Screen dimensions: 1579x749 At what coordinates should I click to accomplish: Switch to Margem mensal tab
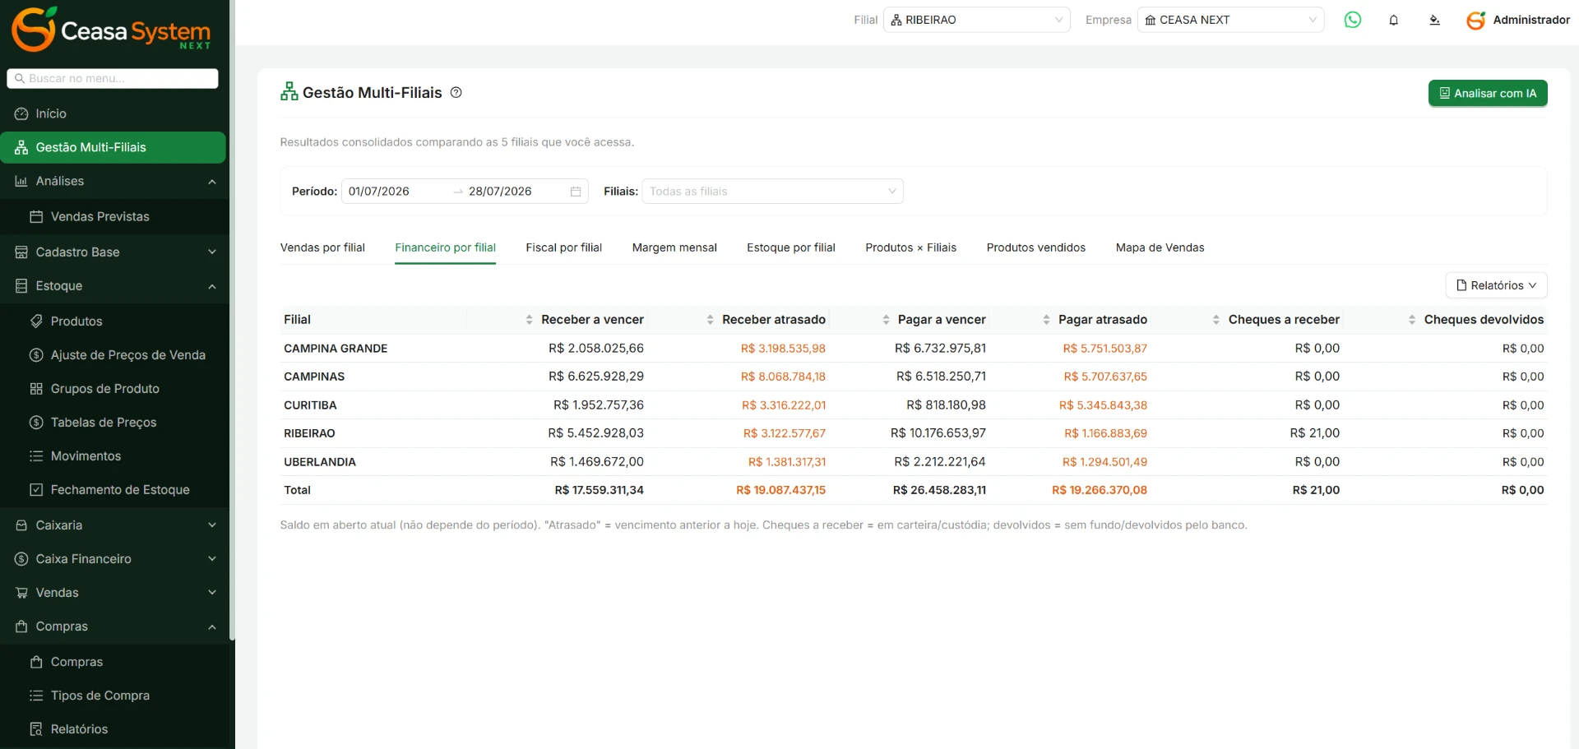click(674, 247)
